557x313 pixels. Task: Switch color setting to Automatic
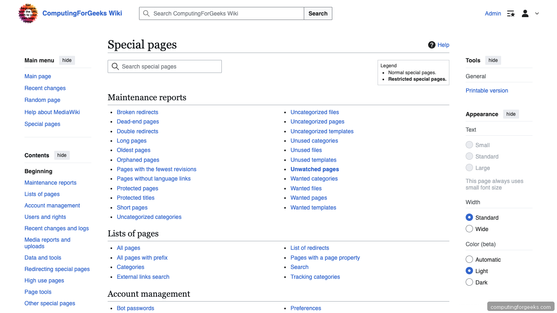pyautogui.click(x=469, y=259)
